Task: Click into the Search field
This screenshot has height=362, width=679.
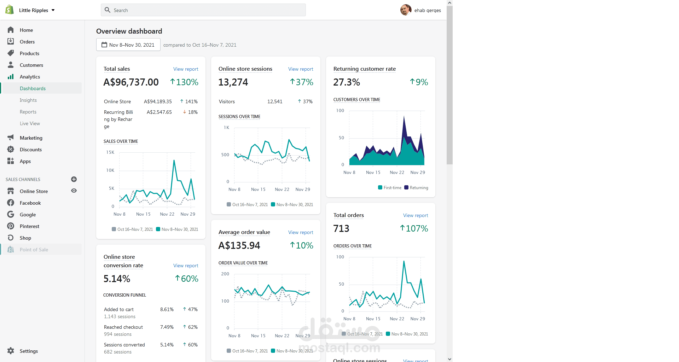Action: tap(203, 10)
